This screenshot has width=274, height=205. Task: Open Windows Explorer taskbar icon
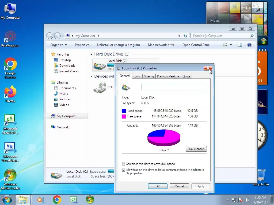pyautogui.click(x=23, y=200)
